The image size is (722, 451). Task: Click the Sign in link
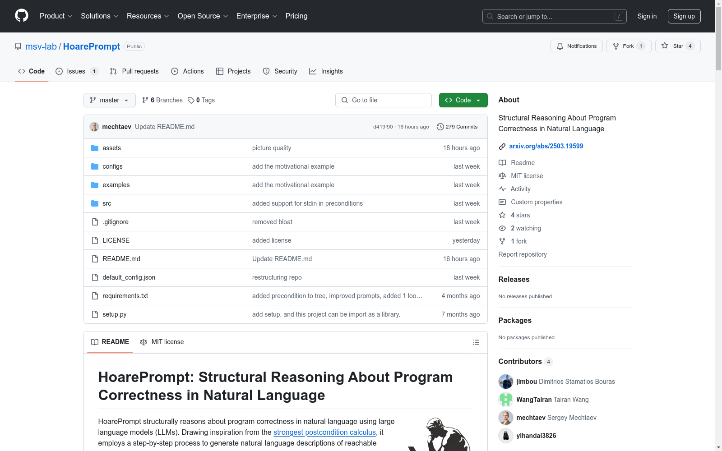pyautogui.click(x=647, y=16)
